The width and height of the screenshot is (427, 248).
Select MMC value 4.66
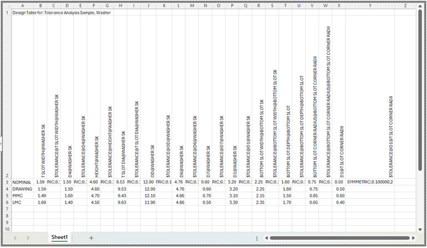coord(179,195)
